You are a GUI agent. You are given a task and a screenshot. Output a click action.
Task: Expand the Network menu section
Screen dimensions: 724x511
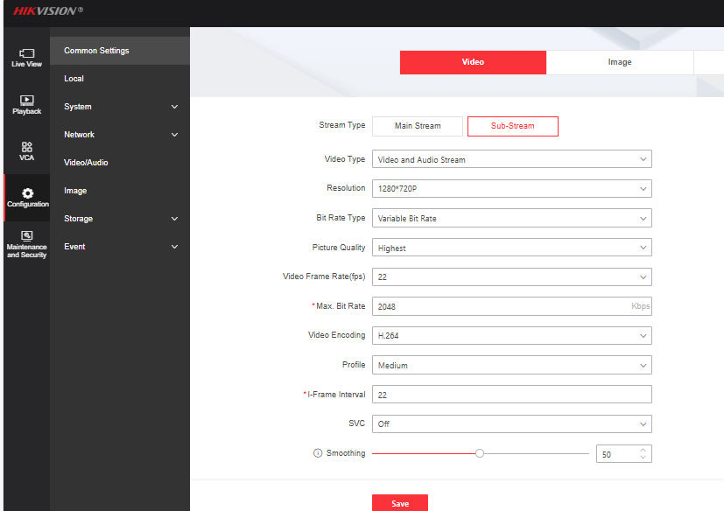[x=120, y=135]
